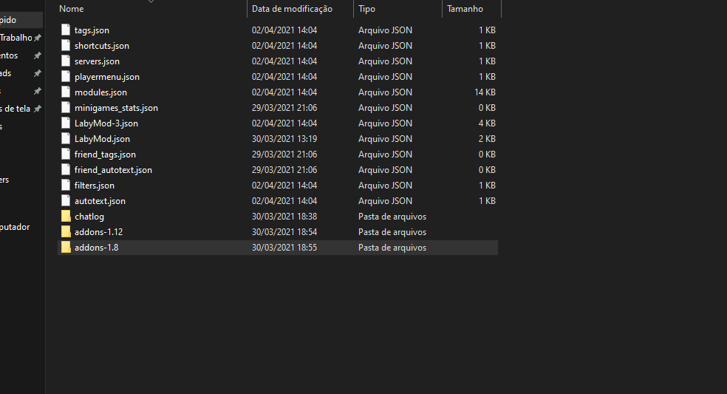Click the pin icon beside Trabalho
This screenshot has width=727, height=394.
click(x=38, y=38)
